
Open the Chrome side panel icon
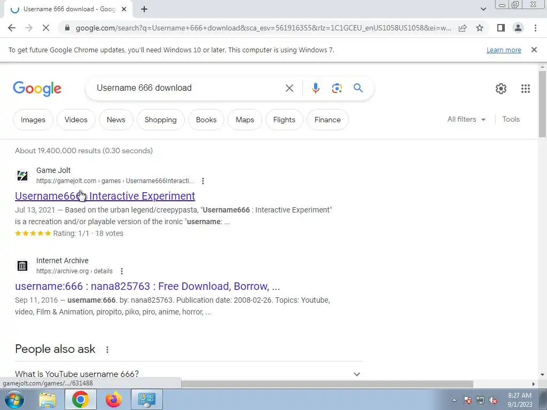(501, 28)
